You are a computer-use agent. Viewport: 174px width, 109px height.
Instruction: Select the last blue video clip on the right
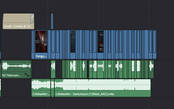[x=154, y=44]
